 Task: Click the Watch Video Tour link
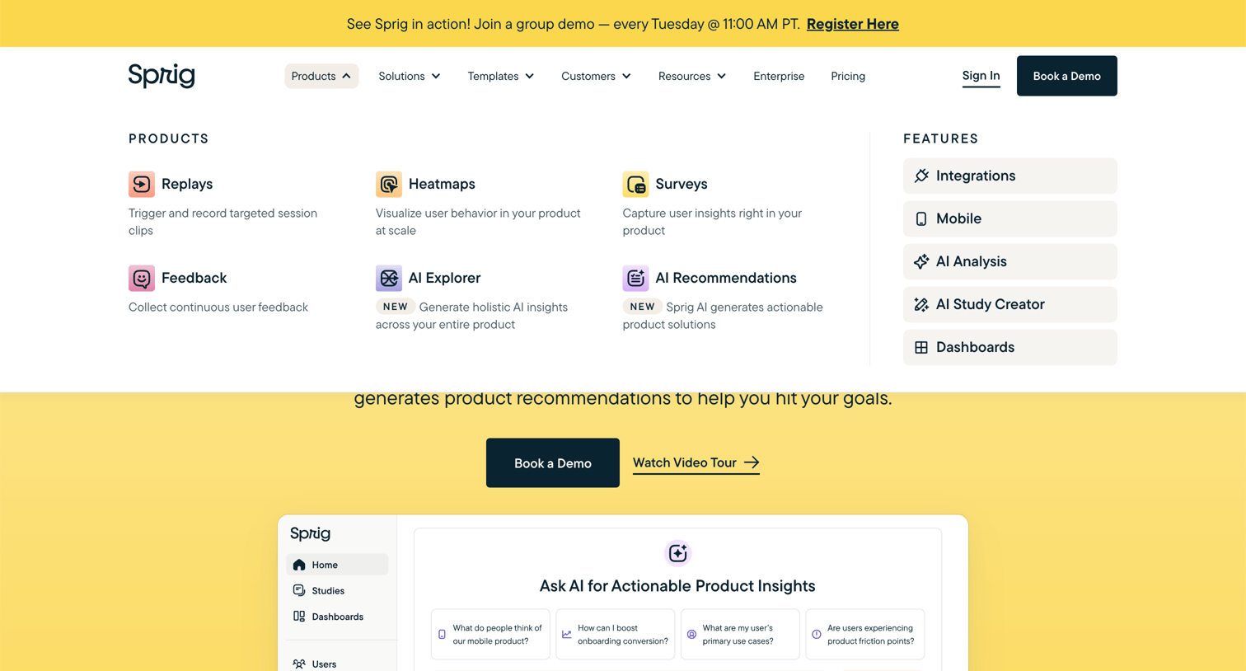click(696, 462)
